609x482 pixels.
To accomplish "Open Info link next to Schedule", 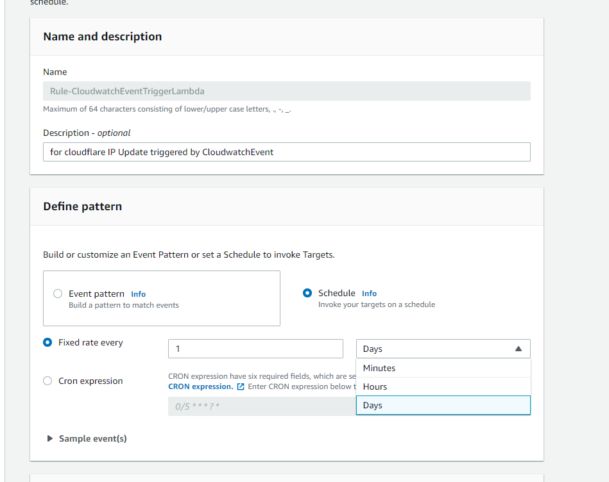I will pos(369,294).
